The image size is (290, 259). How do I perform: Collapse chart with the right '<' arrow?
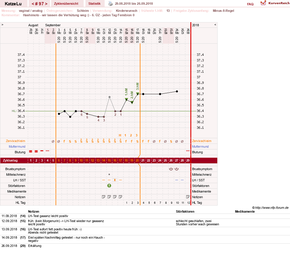(x=215, y=25)
